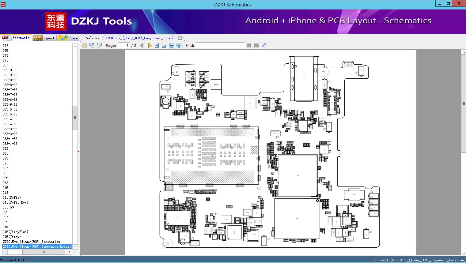The height and width of the screenshot is (263, 466).
Task: Click the rotate counterclockwise page icon
Action: click(92, 45)
